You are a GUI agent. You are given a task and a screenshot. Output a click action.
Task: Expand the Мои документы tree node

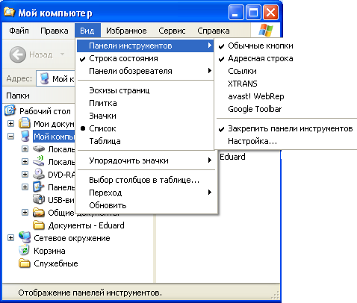10,123
